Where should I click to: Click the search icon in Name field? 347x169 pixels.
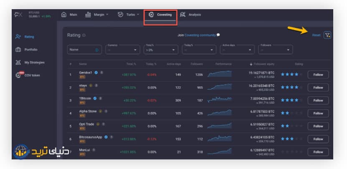[97, 50]
